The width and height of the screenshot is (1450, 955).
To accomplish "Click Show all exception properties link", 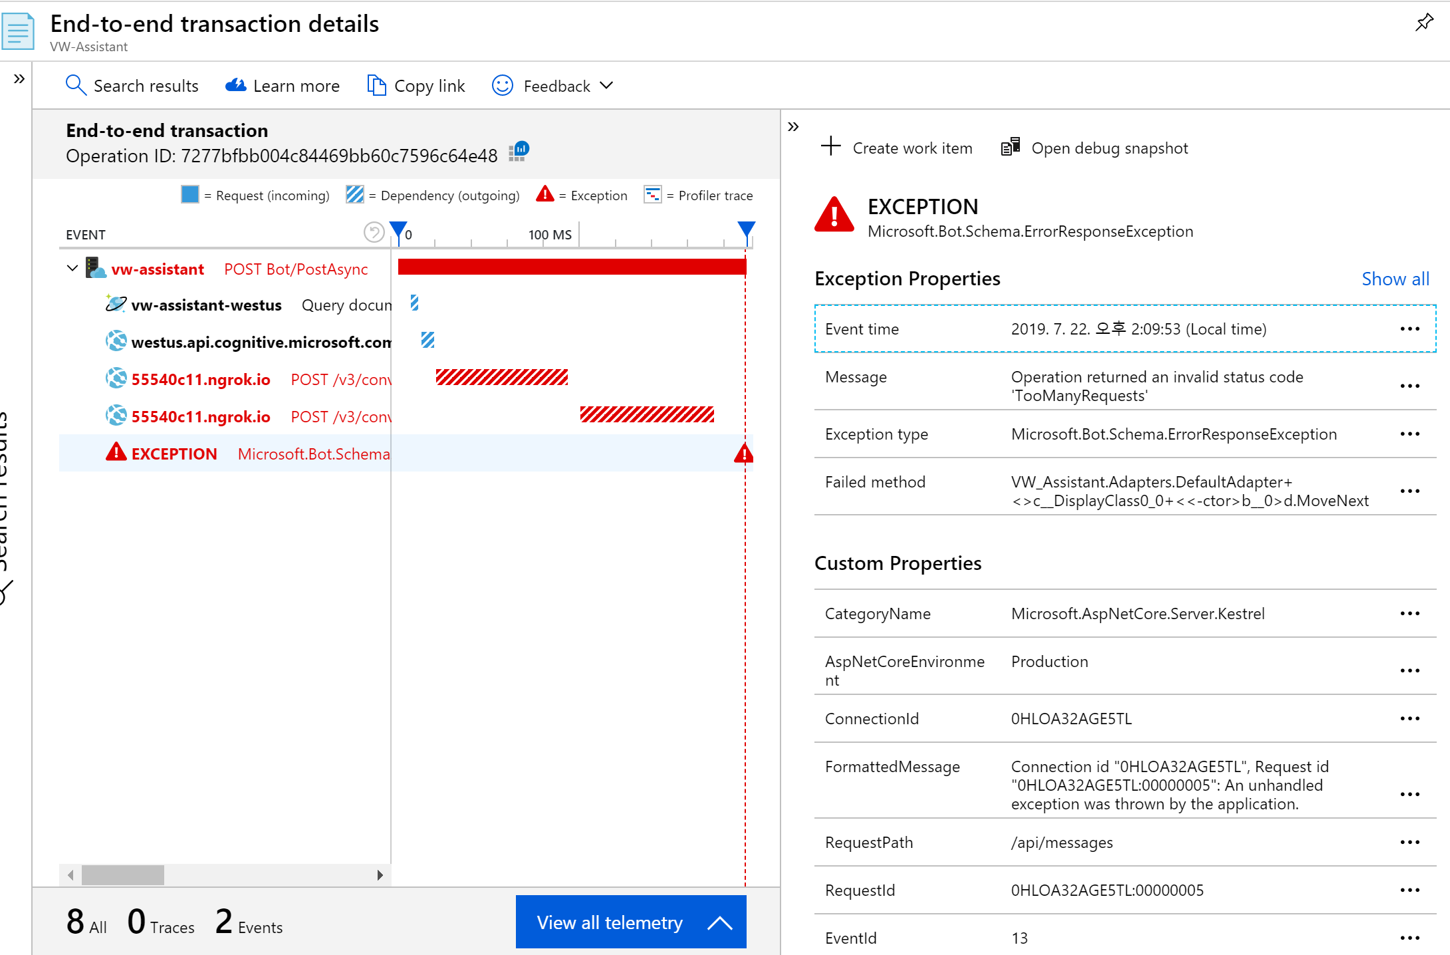I will (x=1395, y=279).
